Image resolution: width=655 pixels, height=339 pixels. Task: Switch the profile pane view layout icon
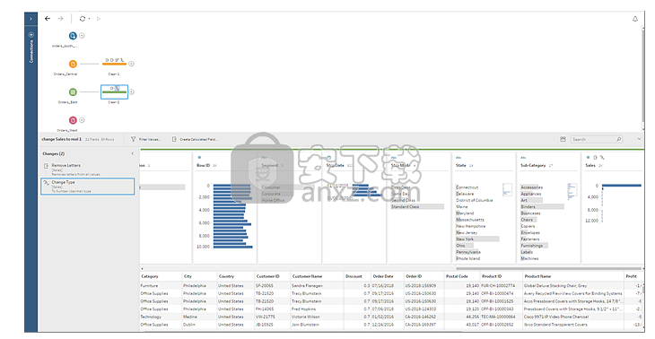point(563,139)
